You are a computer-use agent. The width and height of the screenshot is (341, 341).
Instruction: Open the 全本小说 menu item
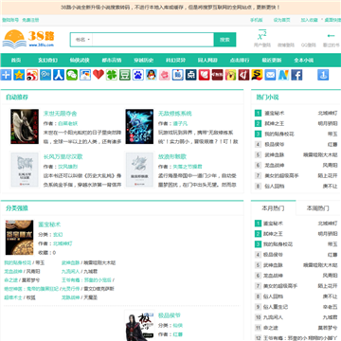pyautogui.click(x=303, y=61)
